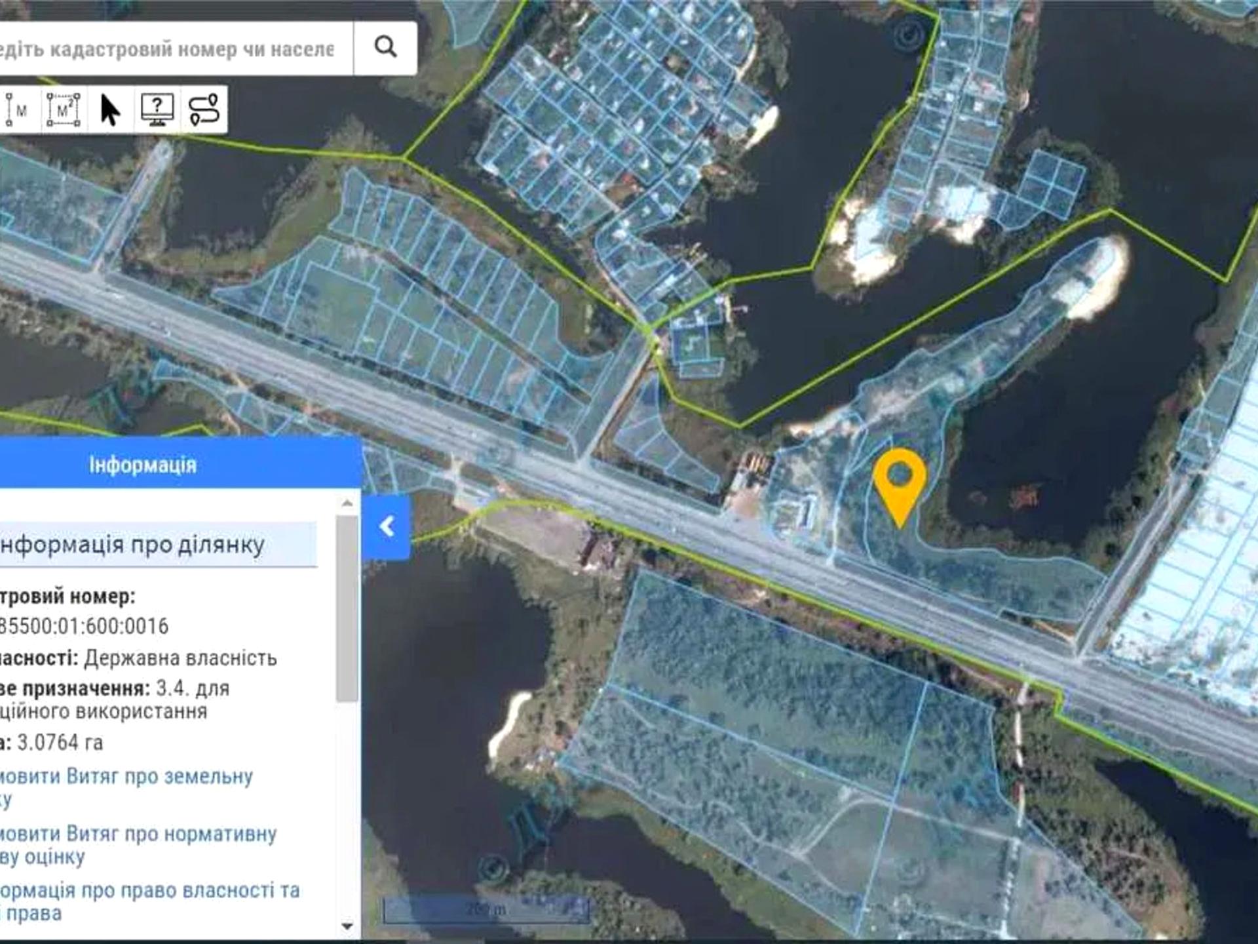1258x944 pixels.
Task: Click the map scale bar
Action: (x=486, y=910)
